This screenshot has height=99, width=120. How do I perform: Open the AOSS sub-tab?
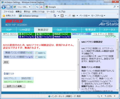(x=13, y=34)
